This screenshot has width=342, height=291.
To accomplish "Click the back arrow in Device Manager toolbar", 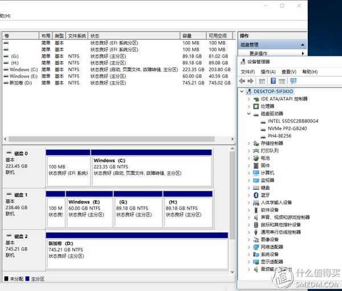I will [242, 81].
